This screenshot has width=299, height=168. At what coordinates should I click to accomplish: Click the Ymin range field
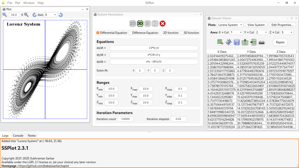111,96
